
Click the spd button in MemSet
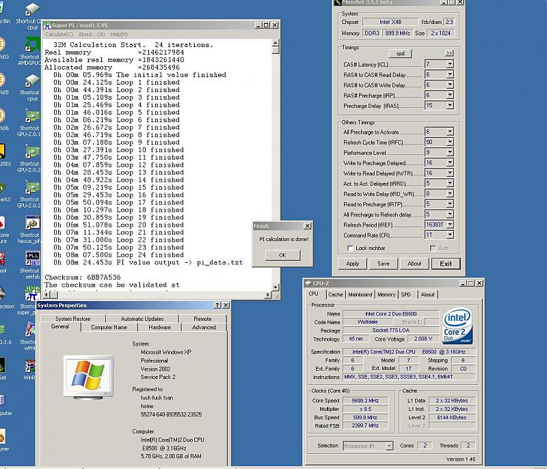click(400, 53)
